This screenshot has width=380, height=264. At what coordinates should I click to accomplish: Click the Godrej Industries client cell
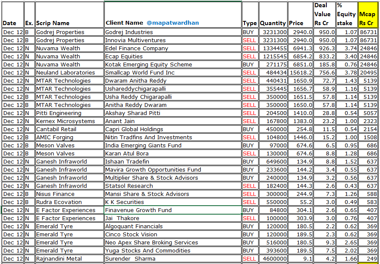tap(173, 32)
